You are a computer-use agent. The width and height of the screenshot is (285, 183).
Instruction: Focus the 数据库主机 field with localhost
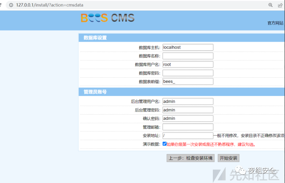[x=188, y=47]
